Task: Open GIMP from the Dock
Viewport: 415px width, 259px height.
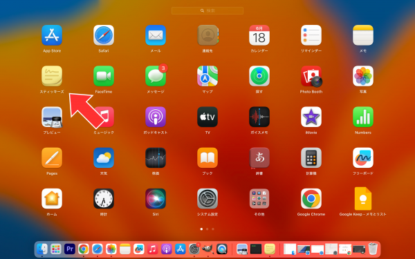Action: (207, 249)
